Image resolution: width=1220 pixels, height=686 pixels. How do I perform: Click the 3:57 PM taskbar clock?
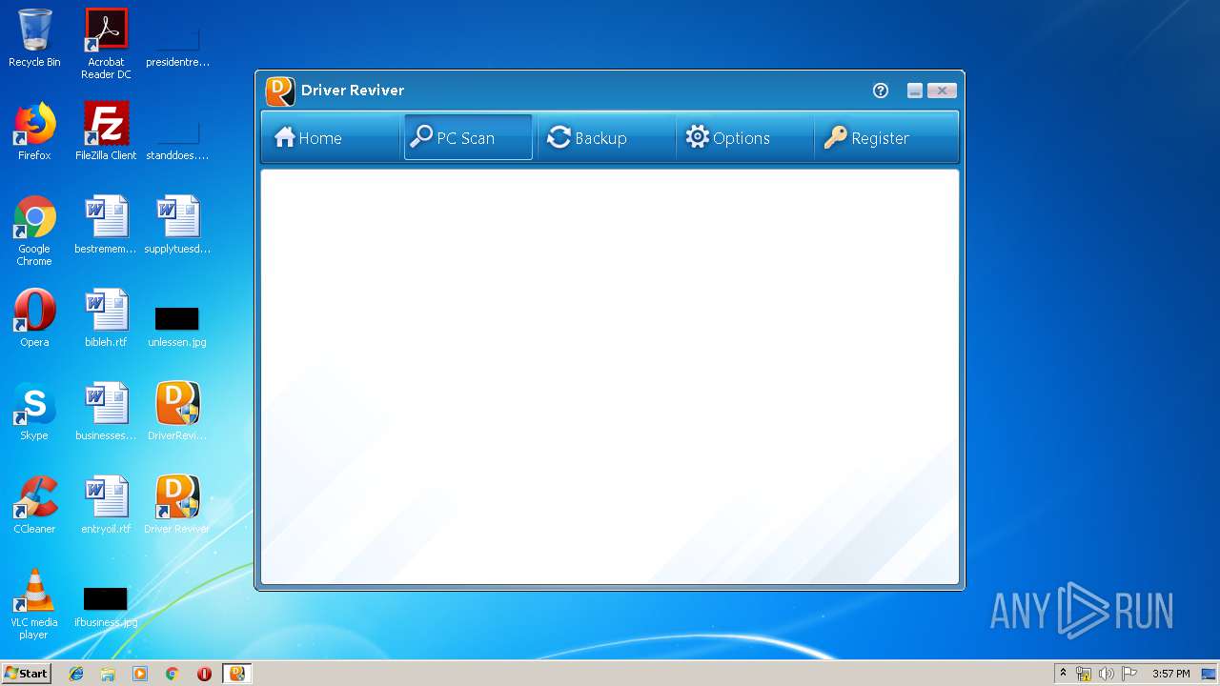(1170, 674)
